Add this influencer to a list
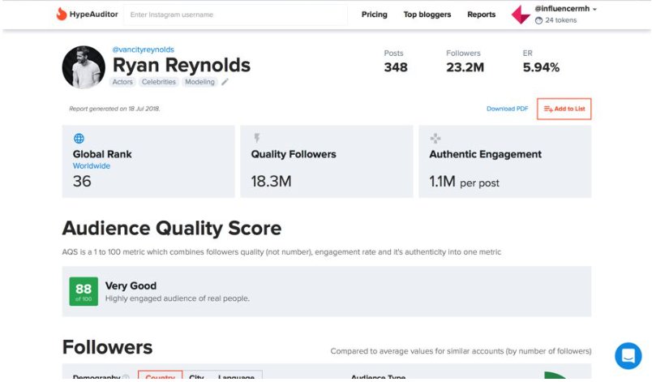This screenshot has height=382, width=652. (564, 109)
